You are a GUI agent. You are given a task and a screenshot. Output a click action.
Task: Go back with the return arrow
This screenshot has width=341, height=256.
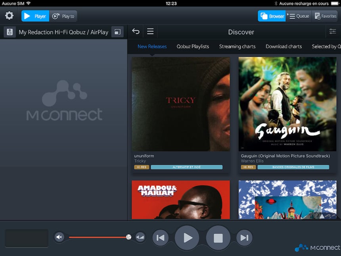point(136,31)
